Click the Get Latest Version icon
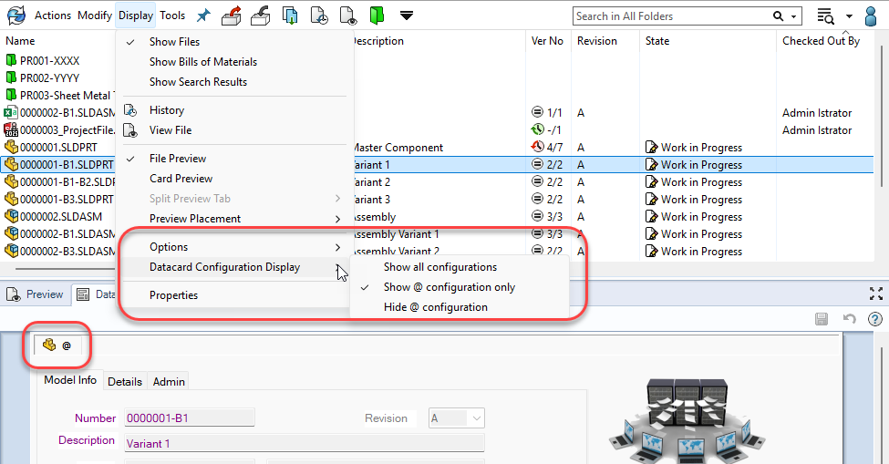This screenshot has width=889, height=464. point(290,15)
